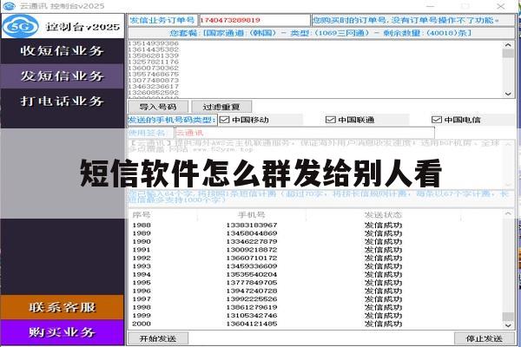Click 开始发送 to start sending
The width and height of the screenshot is (521, 347).
158,338
